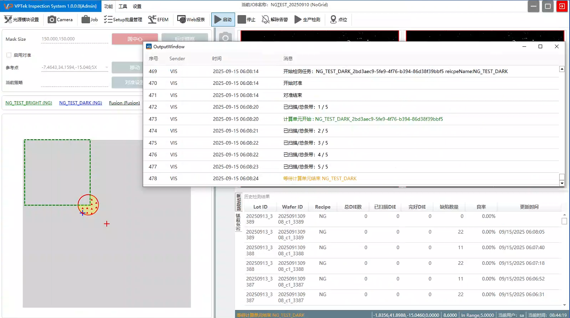Switch to the 历史数据 vertical tab
570x318 pixels.
tap(238, 222)
